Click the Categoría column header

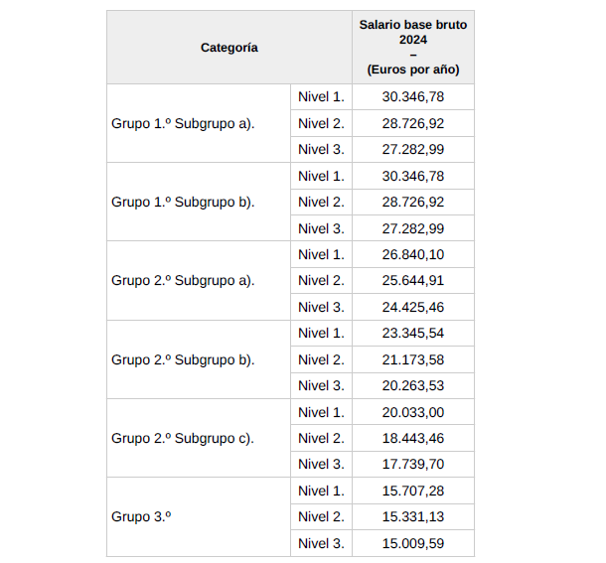point(229,48)
